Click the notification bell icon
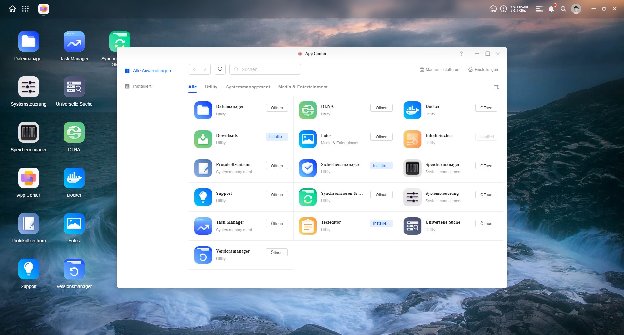This screenshot has height=335, width=624. [551, 9]
